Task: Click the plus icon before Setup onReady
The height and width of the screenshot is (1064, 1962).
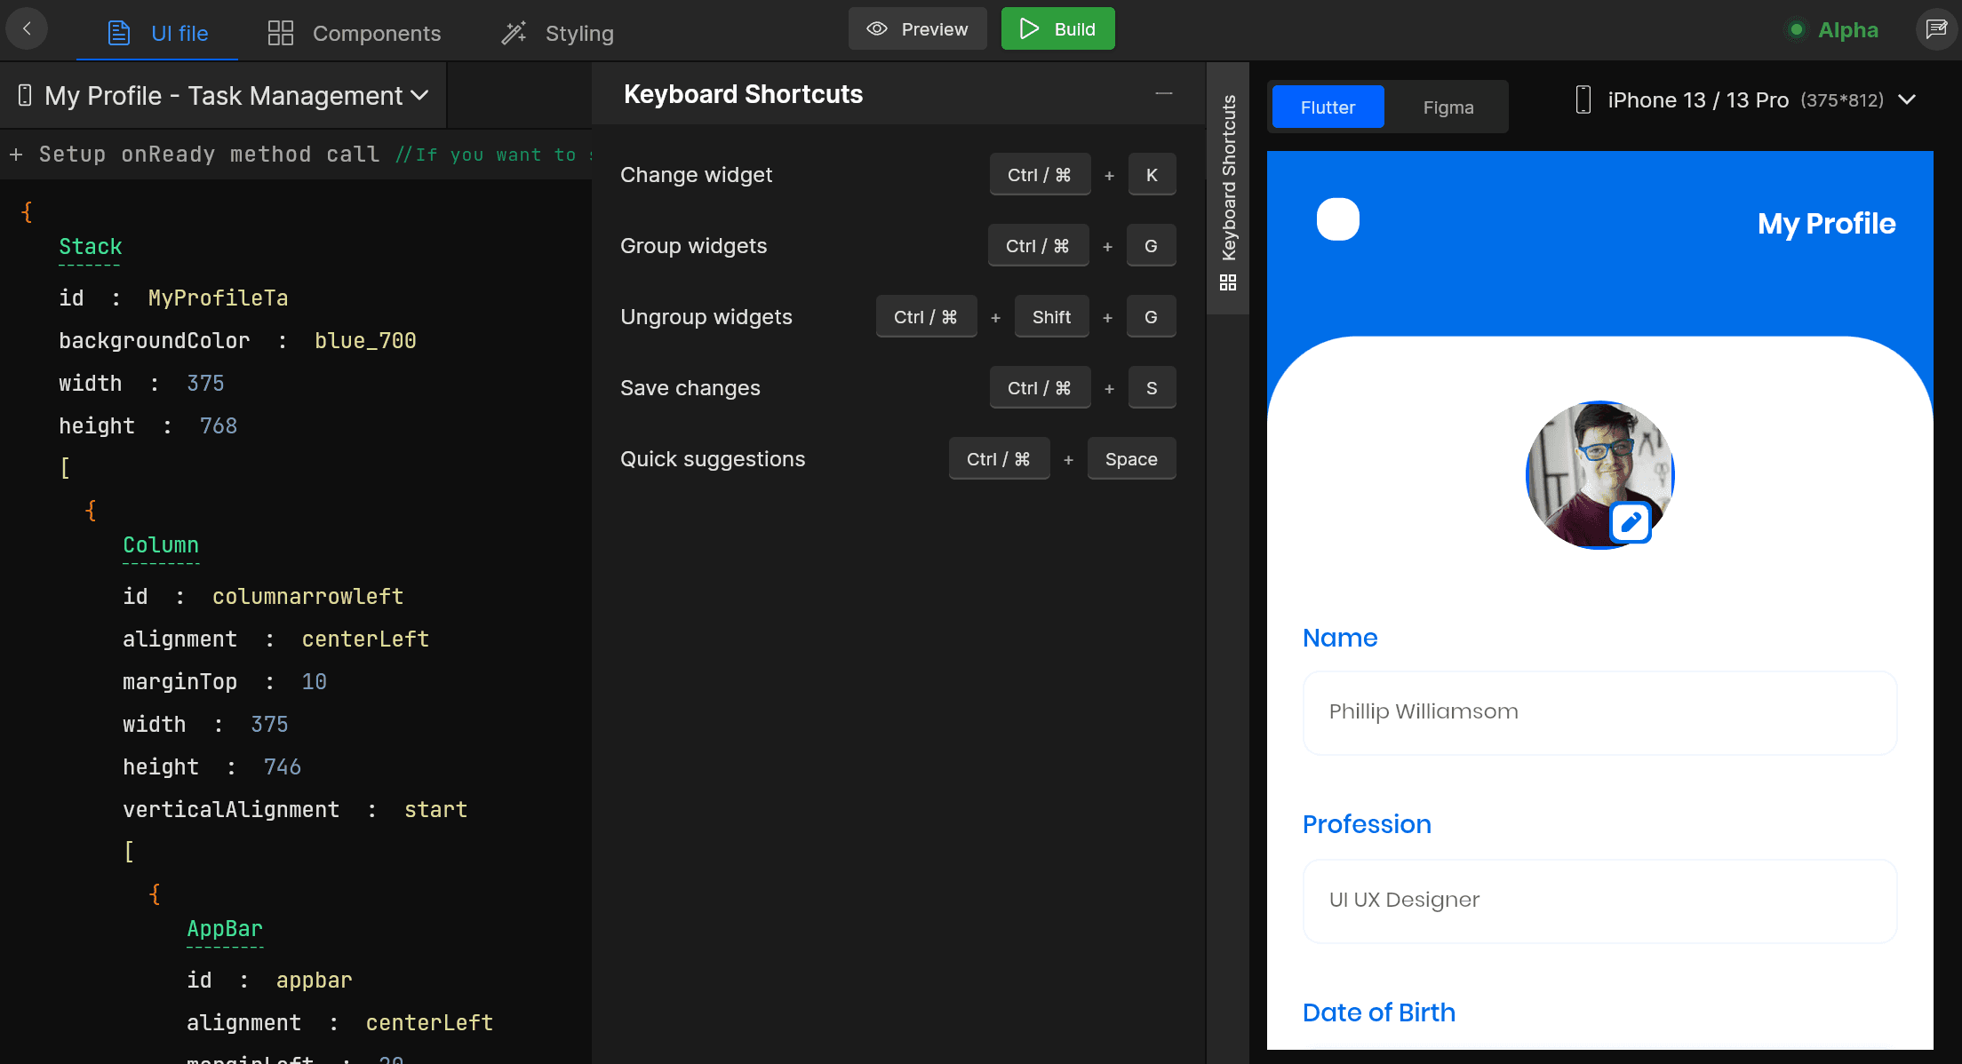Action: tap(16, 155)
